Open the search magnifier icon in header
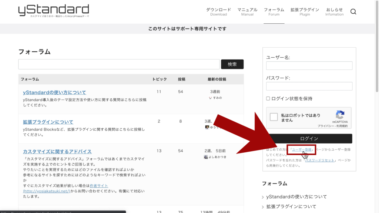 (353, 12)
